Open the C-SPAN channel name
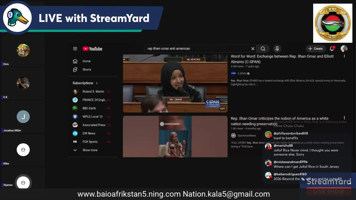 (x=242, y=74)
